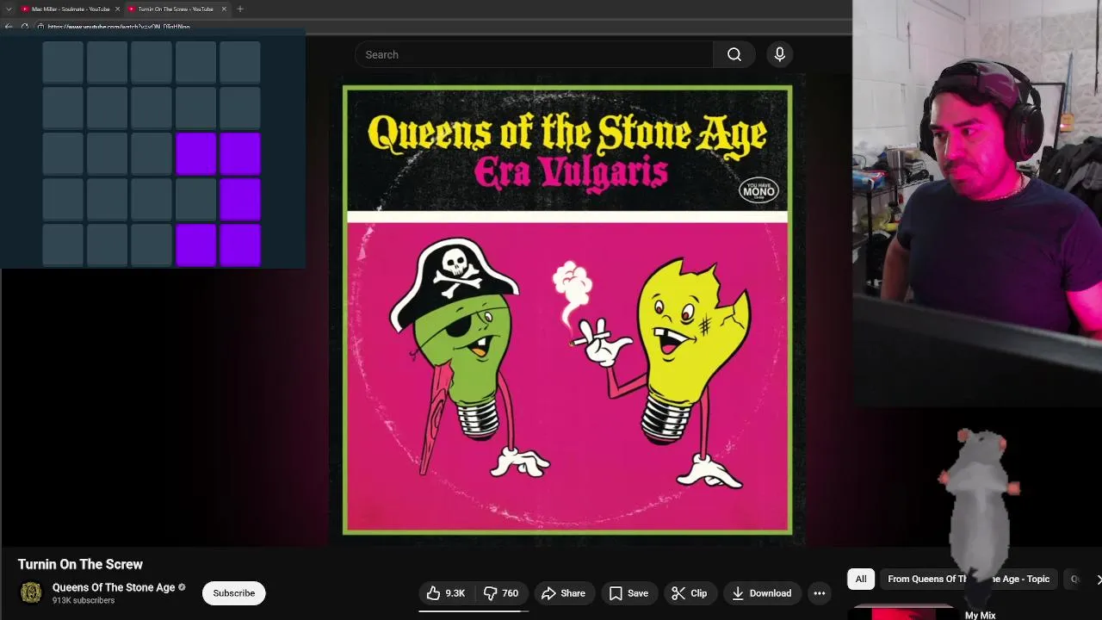This screenshot has height=620, width=1102.
Task: Like the video with 9.3K likes
Action: pos(446,592)
